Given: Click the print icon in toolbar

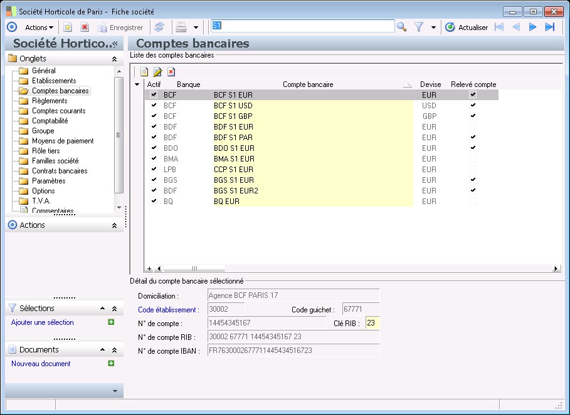Looking at the screenshot, I should pyautogui.click(x=181, y=27).
